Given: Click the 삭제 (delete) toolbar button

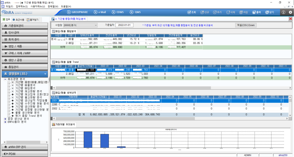Looking at the screenshot, I should point(231,12).
